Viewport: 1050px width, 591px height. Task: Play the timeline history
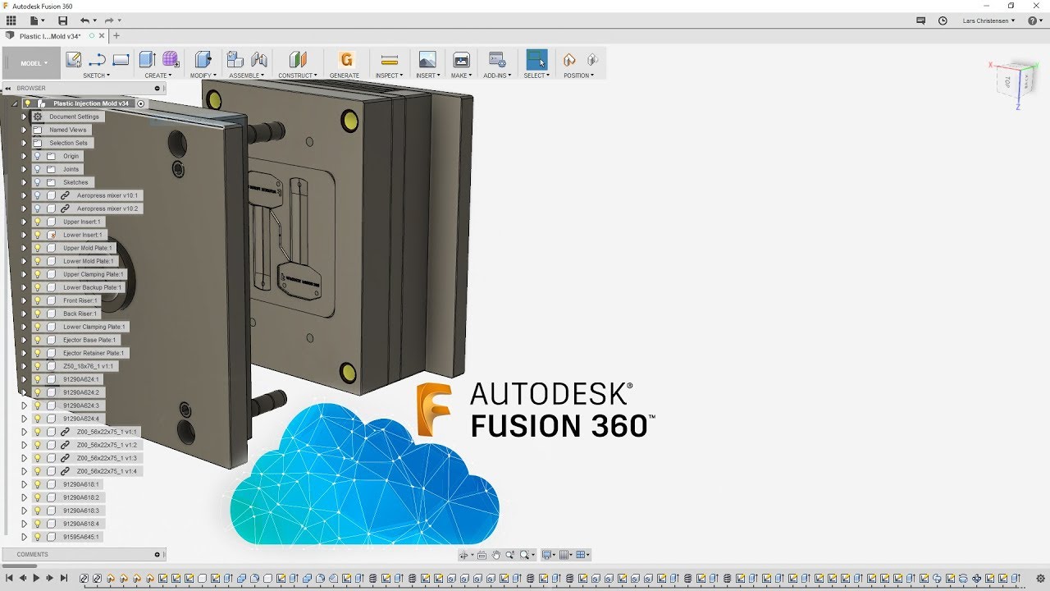coord(36,578)
